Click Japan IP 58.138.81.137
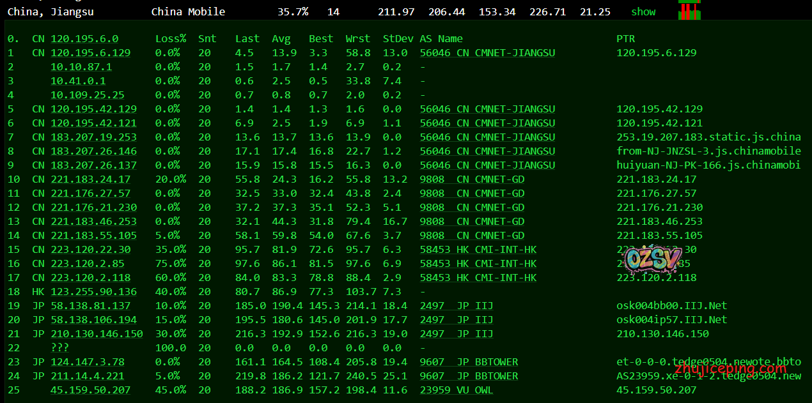Screen dimensions: 812x403 (x=90, y=306)
